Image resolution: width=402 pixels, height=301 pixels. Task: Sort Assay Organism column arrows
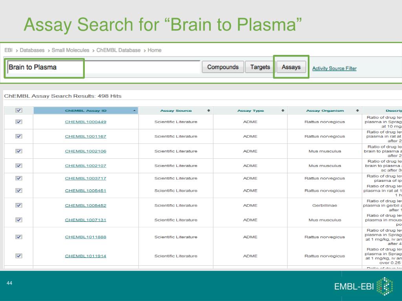357,111
